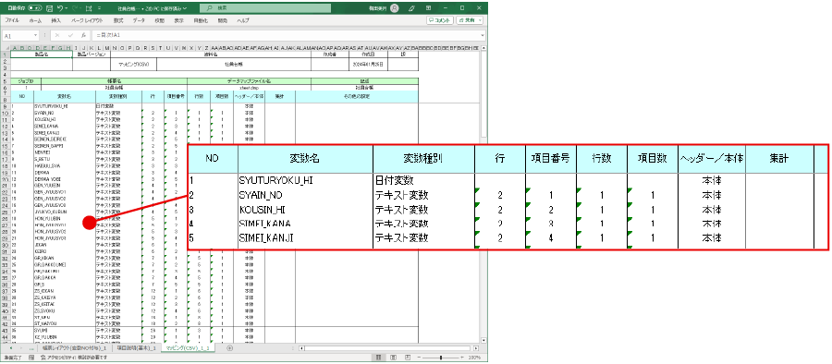Click the 共有 share button
This screenshot has height=364, width=832.
(470, 20)
